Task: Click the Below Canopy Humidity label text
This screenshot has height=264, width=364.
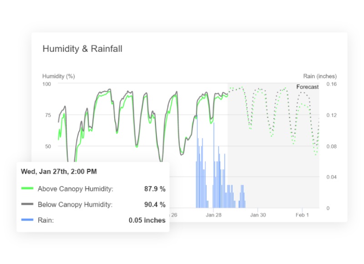Action: pos(75,204)
